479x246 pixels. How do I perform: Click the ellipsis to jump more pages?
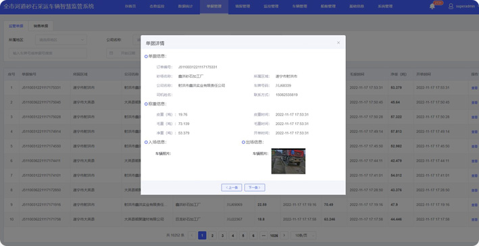coord(263,235)
